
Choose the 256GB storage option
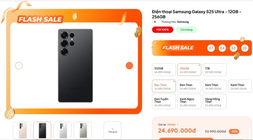pos(189,70)
